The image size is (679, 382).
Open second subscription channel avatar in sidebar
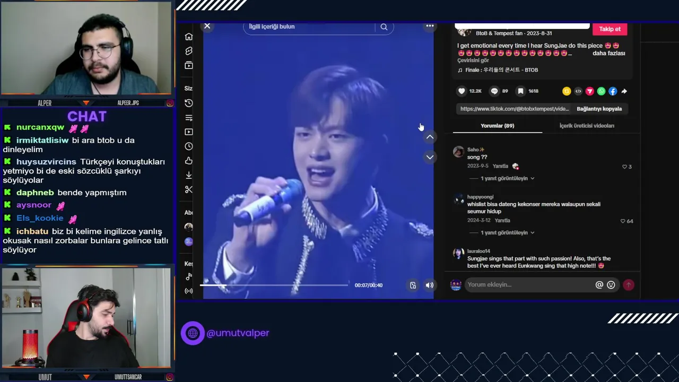tap(189, 241)
